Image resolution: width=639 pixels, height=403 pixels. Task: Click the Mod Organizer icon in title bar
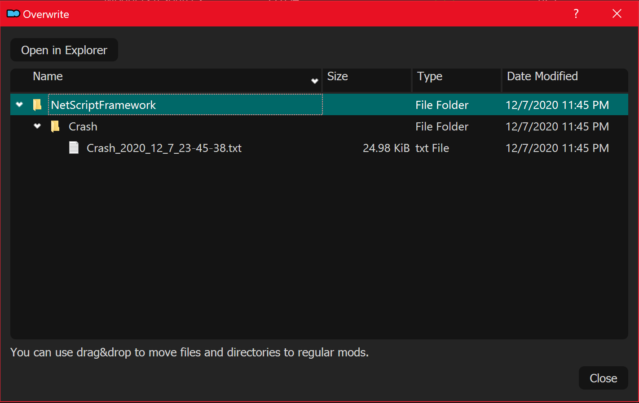tap(13, 14)
